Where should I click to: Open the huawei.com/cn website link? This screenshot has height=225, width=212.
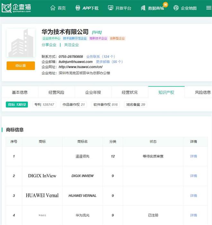pyautogui.click(x=81, y=67)
